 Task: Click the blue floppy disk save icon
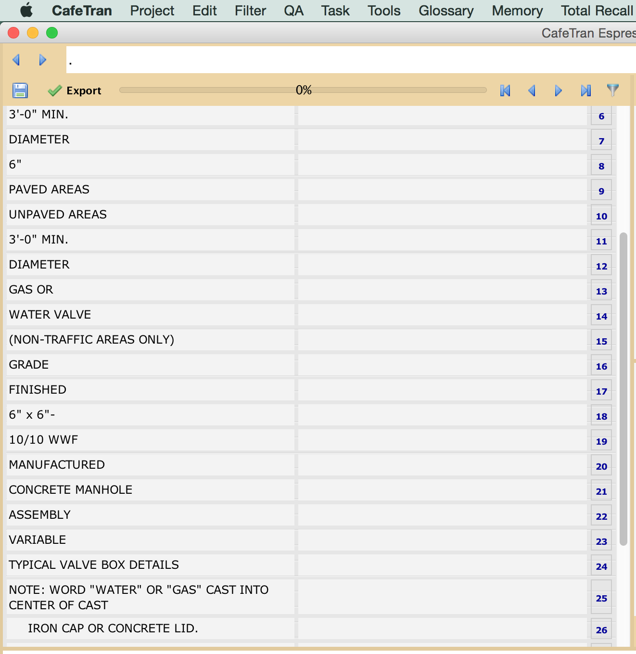point(20,90)
